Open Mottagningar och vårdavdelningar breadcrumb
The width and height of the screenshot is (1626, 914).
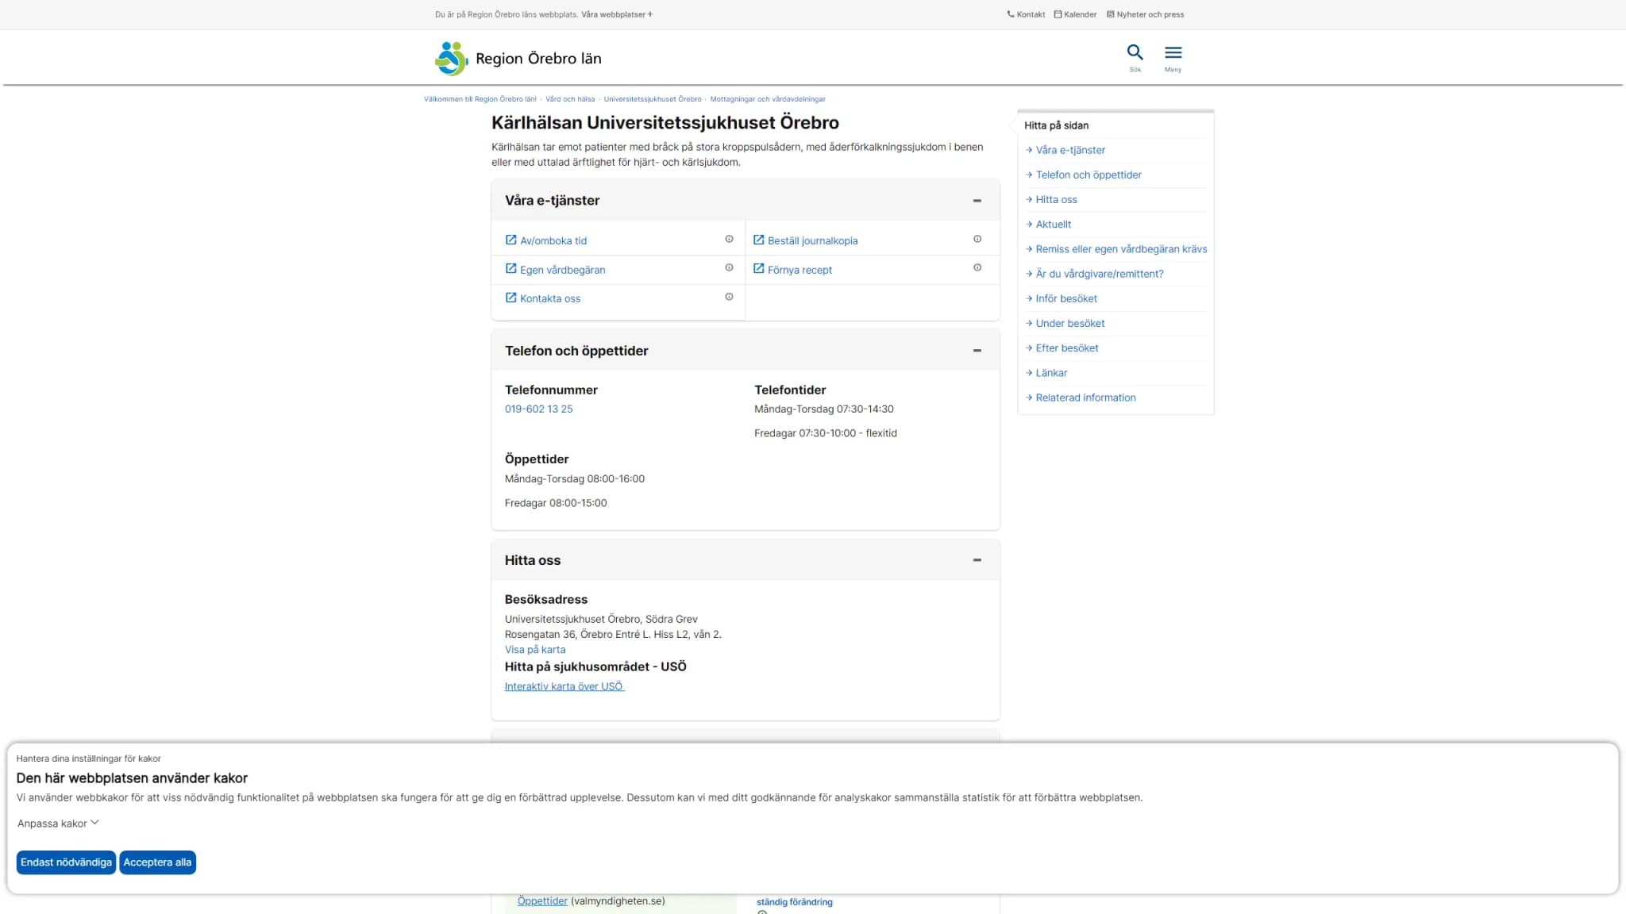[768, 99]
